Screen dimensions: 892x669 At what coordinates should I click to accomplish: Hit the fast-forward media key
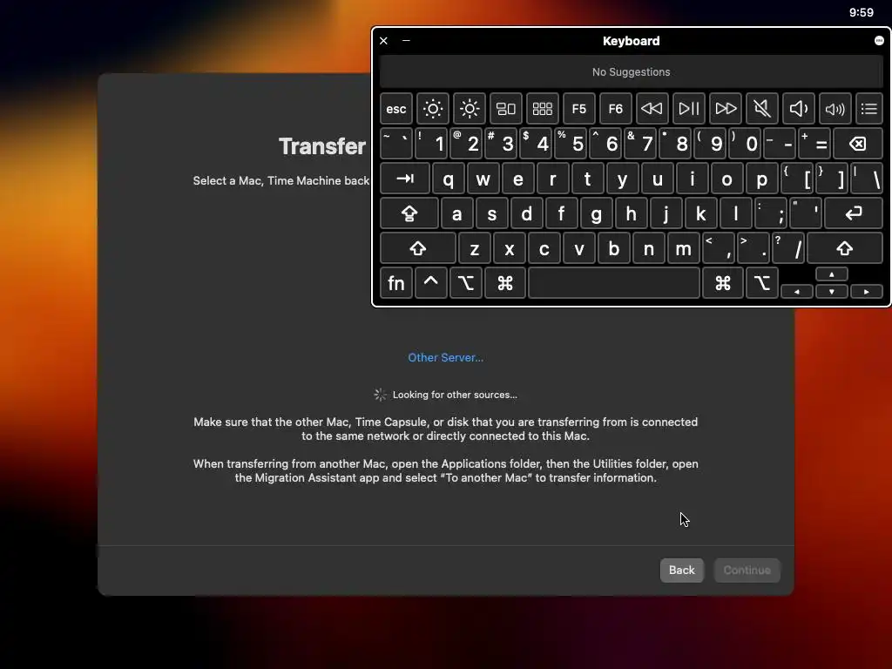(726, 109)
